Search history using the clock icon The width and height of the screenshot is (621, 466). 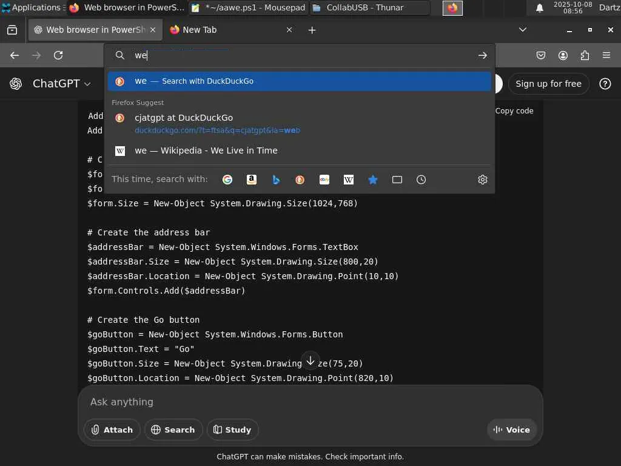(421, 180)
